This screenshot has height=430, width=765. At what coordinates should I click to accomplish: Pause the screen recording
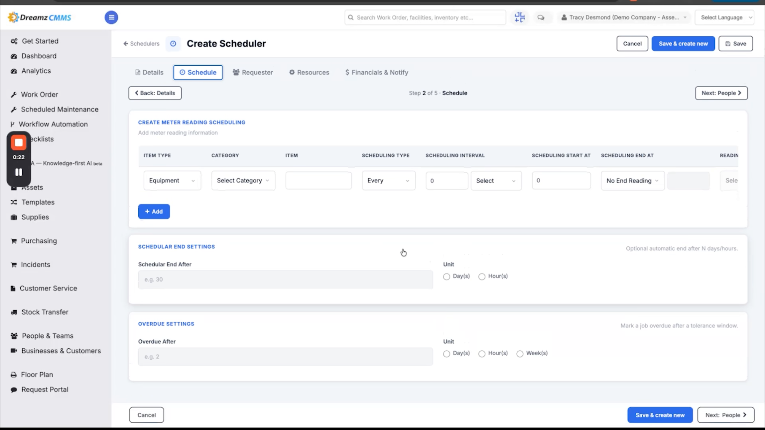click(x=19, y=172)
